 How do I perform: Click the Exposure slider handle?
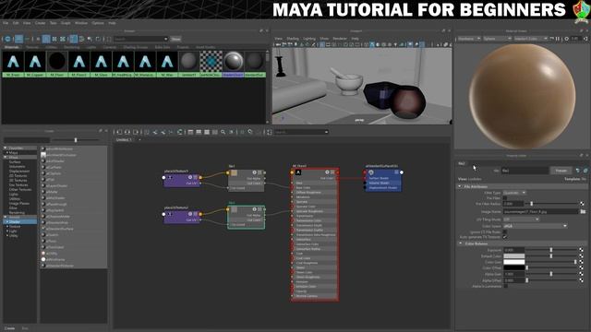[551, 250]
